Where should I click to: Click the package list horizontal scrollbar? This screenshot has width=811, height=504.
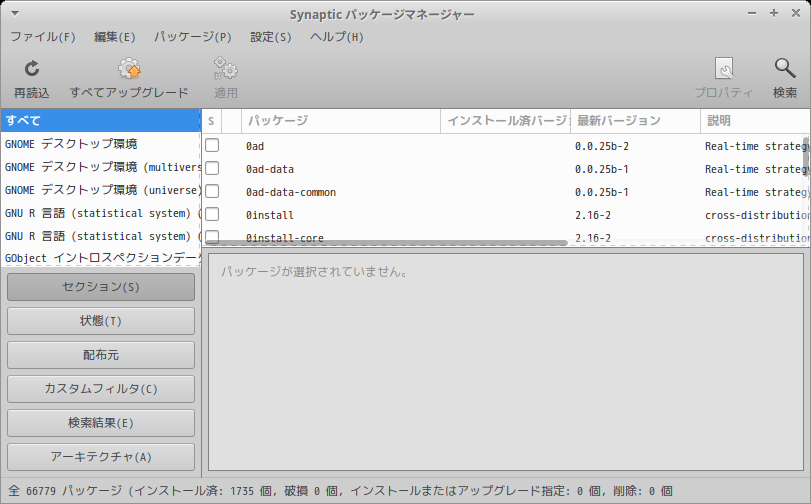tap(386, 242)
